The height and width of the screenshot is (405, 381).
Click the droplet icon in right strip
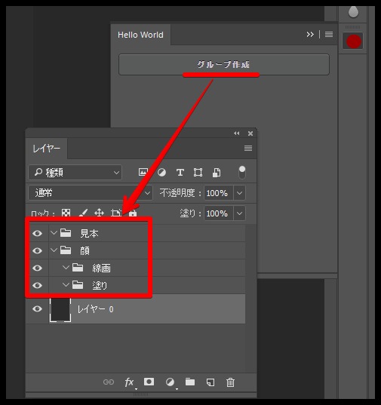pyautogui.click(x=353, y=12)
